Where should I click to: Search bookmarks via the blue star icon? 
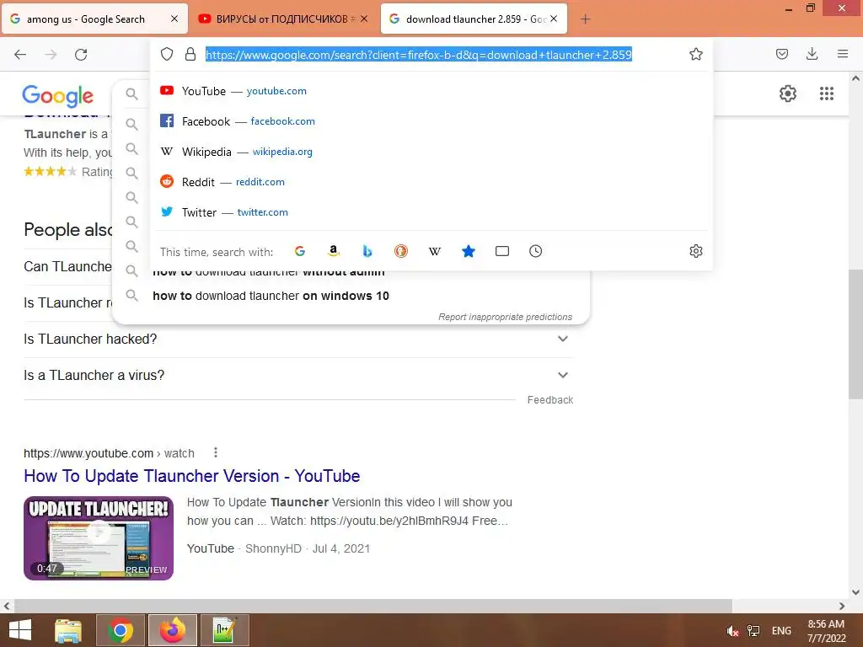[469, 251]
